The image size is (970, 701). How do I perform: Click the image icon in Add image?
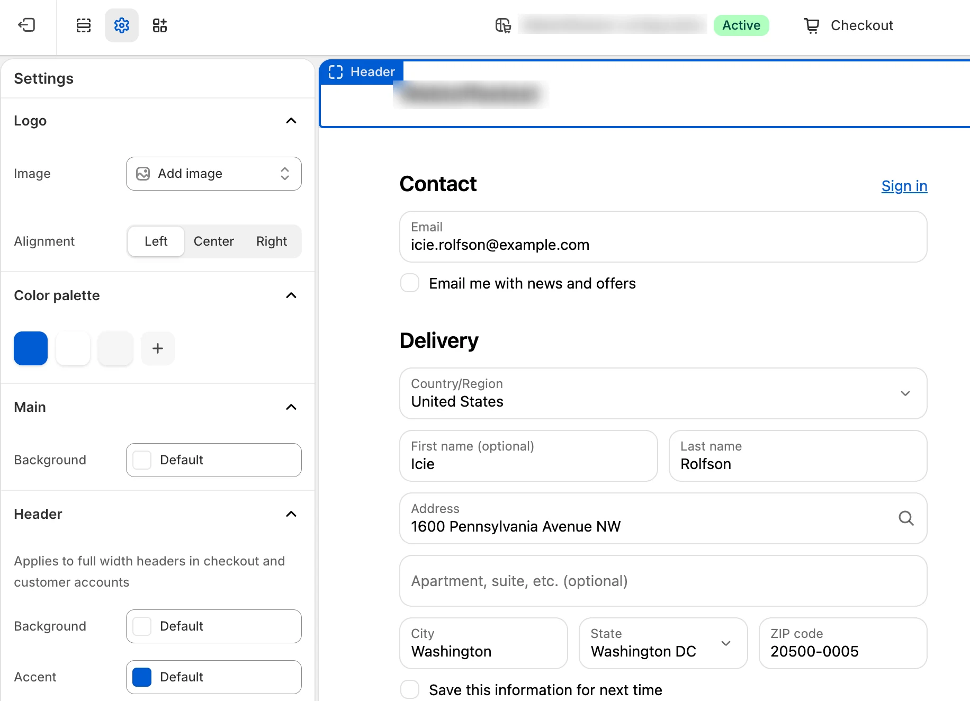143,174
